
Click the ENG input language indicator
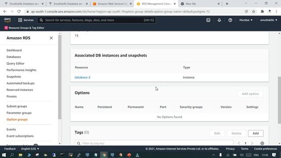pyautogui.click(x=256, y=155)
